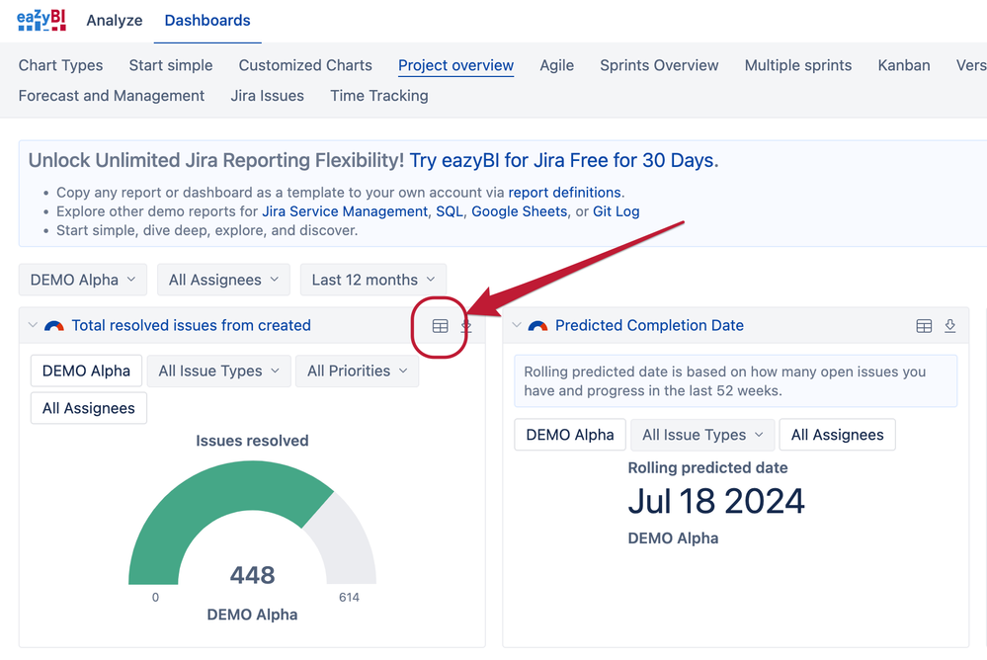Click gauge icon beside Predicted Completion Date title
The height and width of the screenshot is (660, 987).
[537, 326]
